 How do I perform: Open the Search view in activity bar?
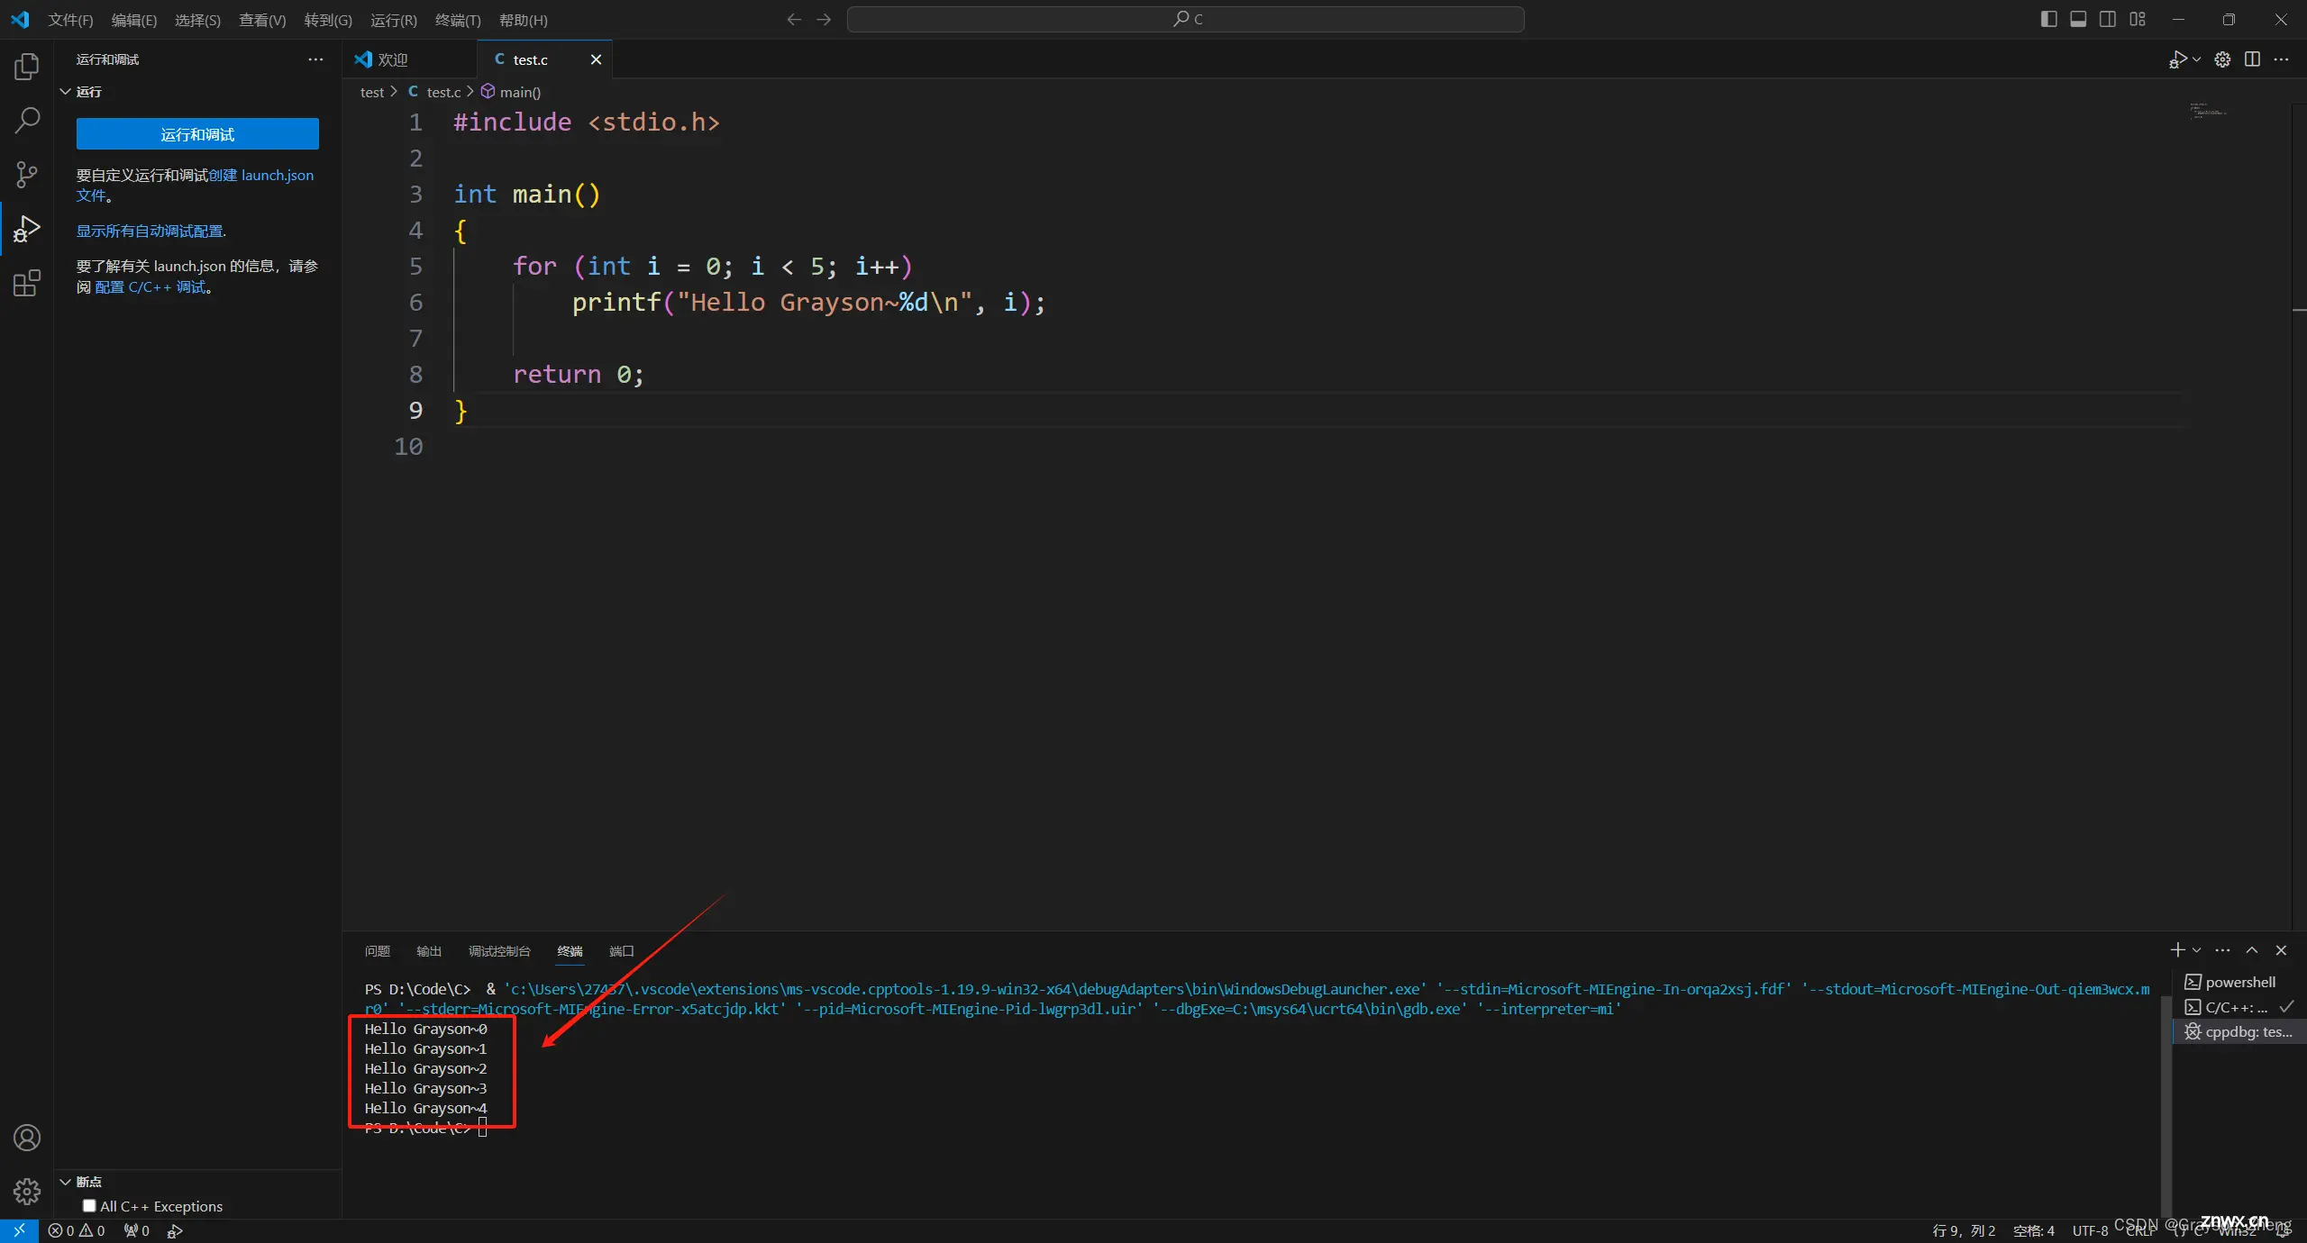coord(27,120)
